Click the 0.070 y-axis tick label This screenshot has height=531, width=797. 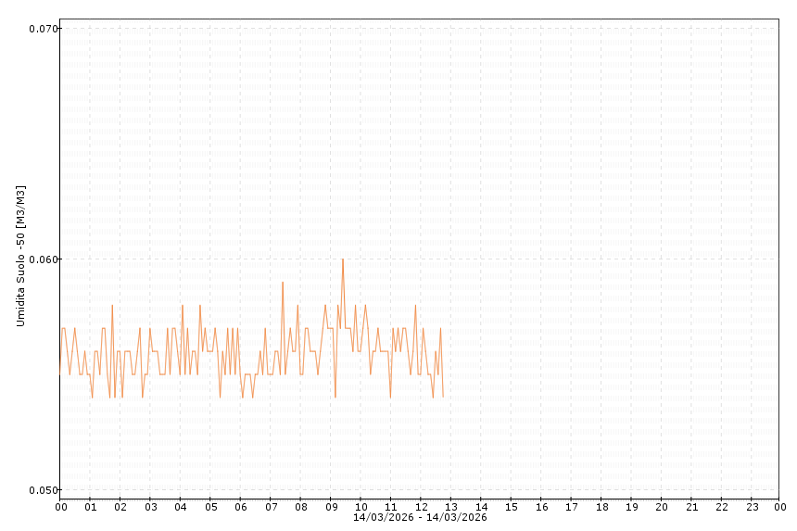click(x=43, y=29)
